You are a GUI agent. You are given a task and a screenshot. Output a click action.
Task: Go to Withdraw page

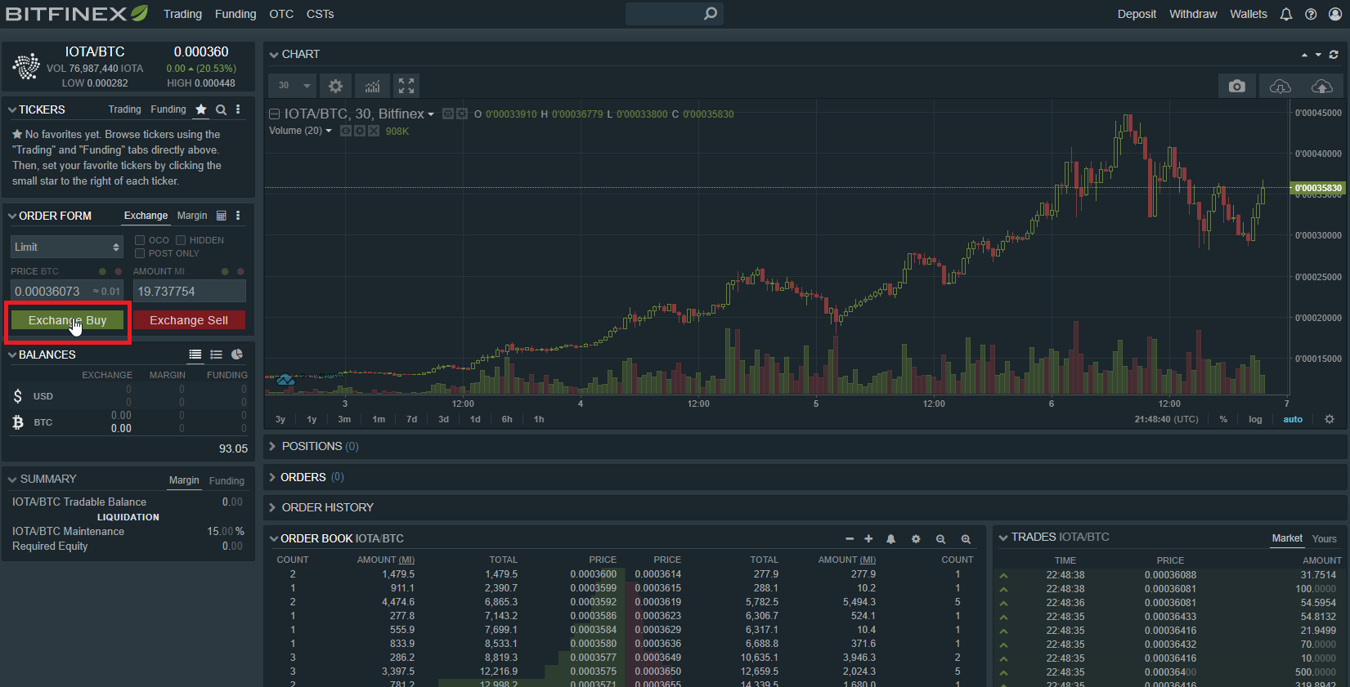1193,14
